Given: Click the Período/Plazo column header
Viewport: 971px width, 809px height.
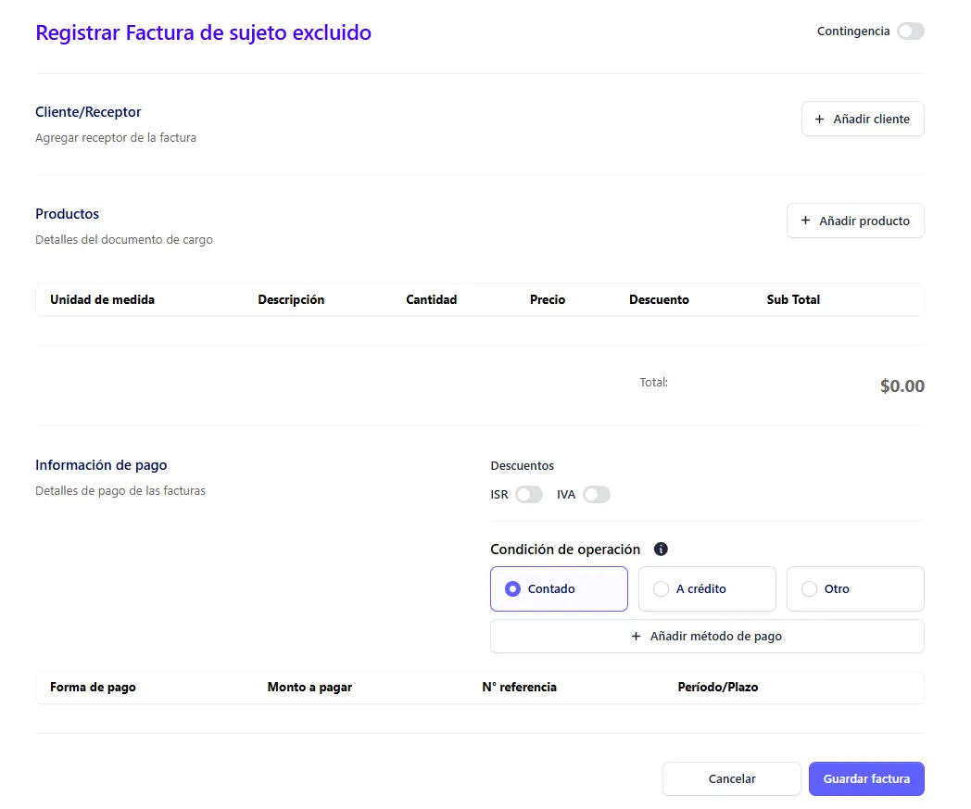Looking at the screenshot, I should (x=717, y=688).
